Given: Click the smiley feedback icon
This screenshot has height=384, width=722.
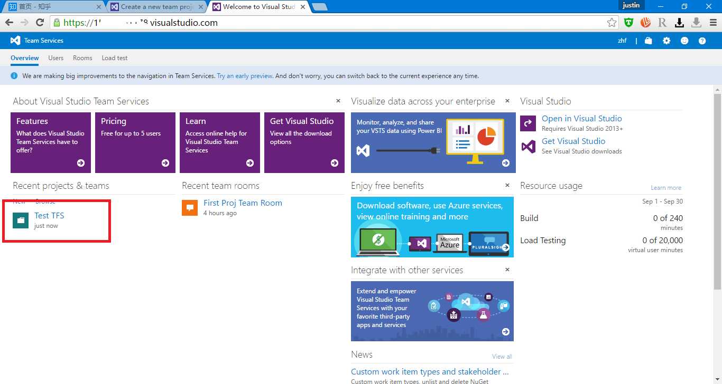Looking at the screenshot, I should 684,41.
